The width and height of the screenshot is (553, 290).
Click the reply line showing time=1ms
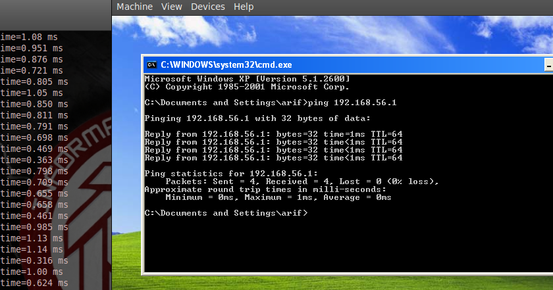[x=273, y=134]
